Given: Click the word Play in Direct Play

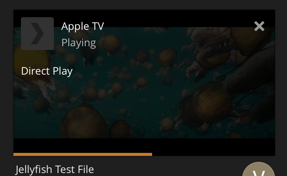Looking at the screenshot, I should point(63,71).
